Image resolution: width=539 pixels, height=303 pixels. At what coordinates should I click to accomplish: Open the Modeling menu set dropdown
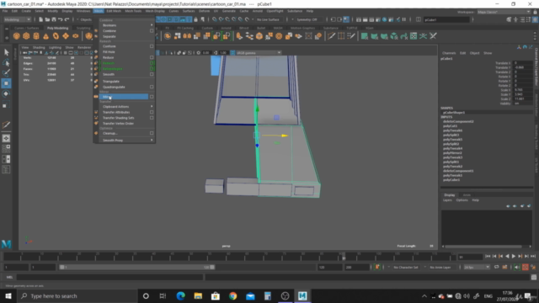click(x=17, y=19)
